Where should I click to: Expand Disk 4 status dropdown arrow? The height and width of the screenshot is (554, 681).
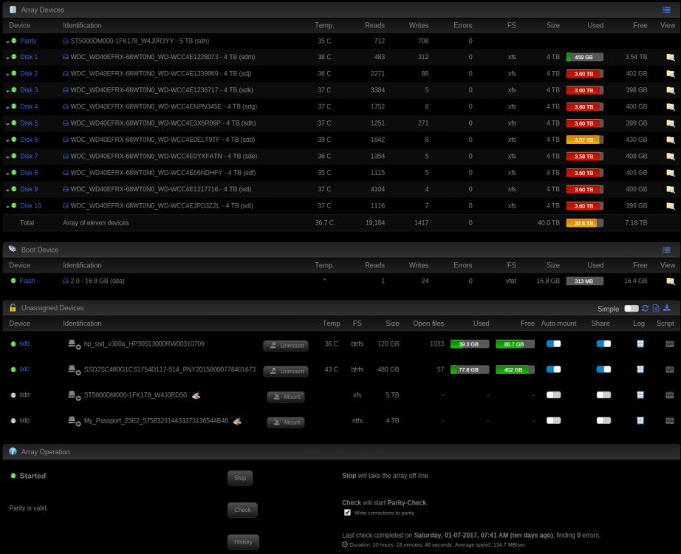[7, 108]
